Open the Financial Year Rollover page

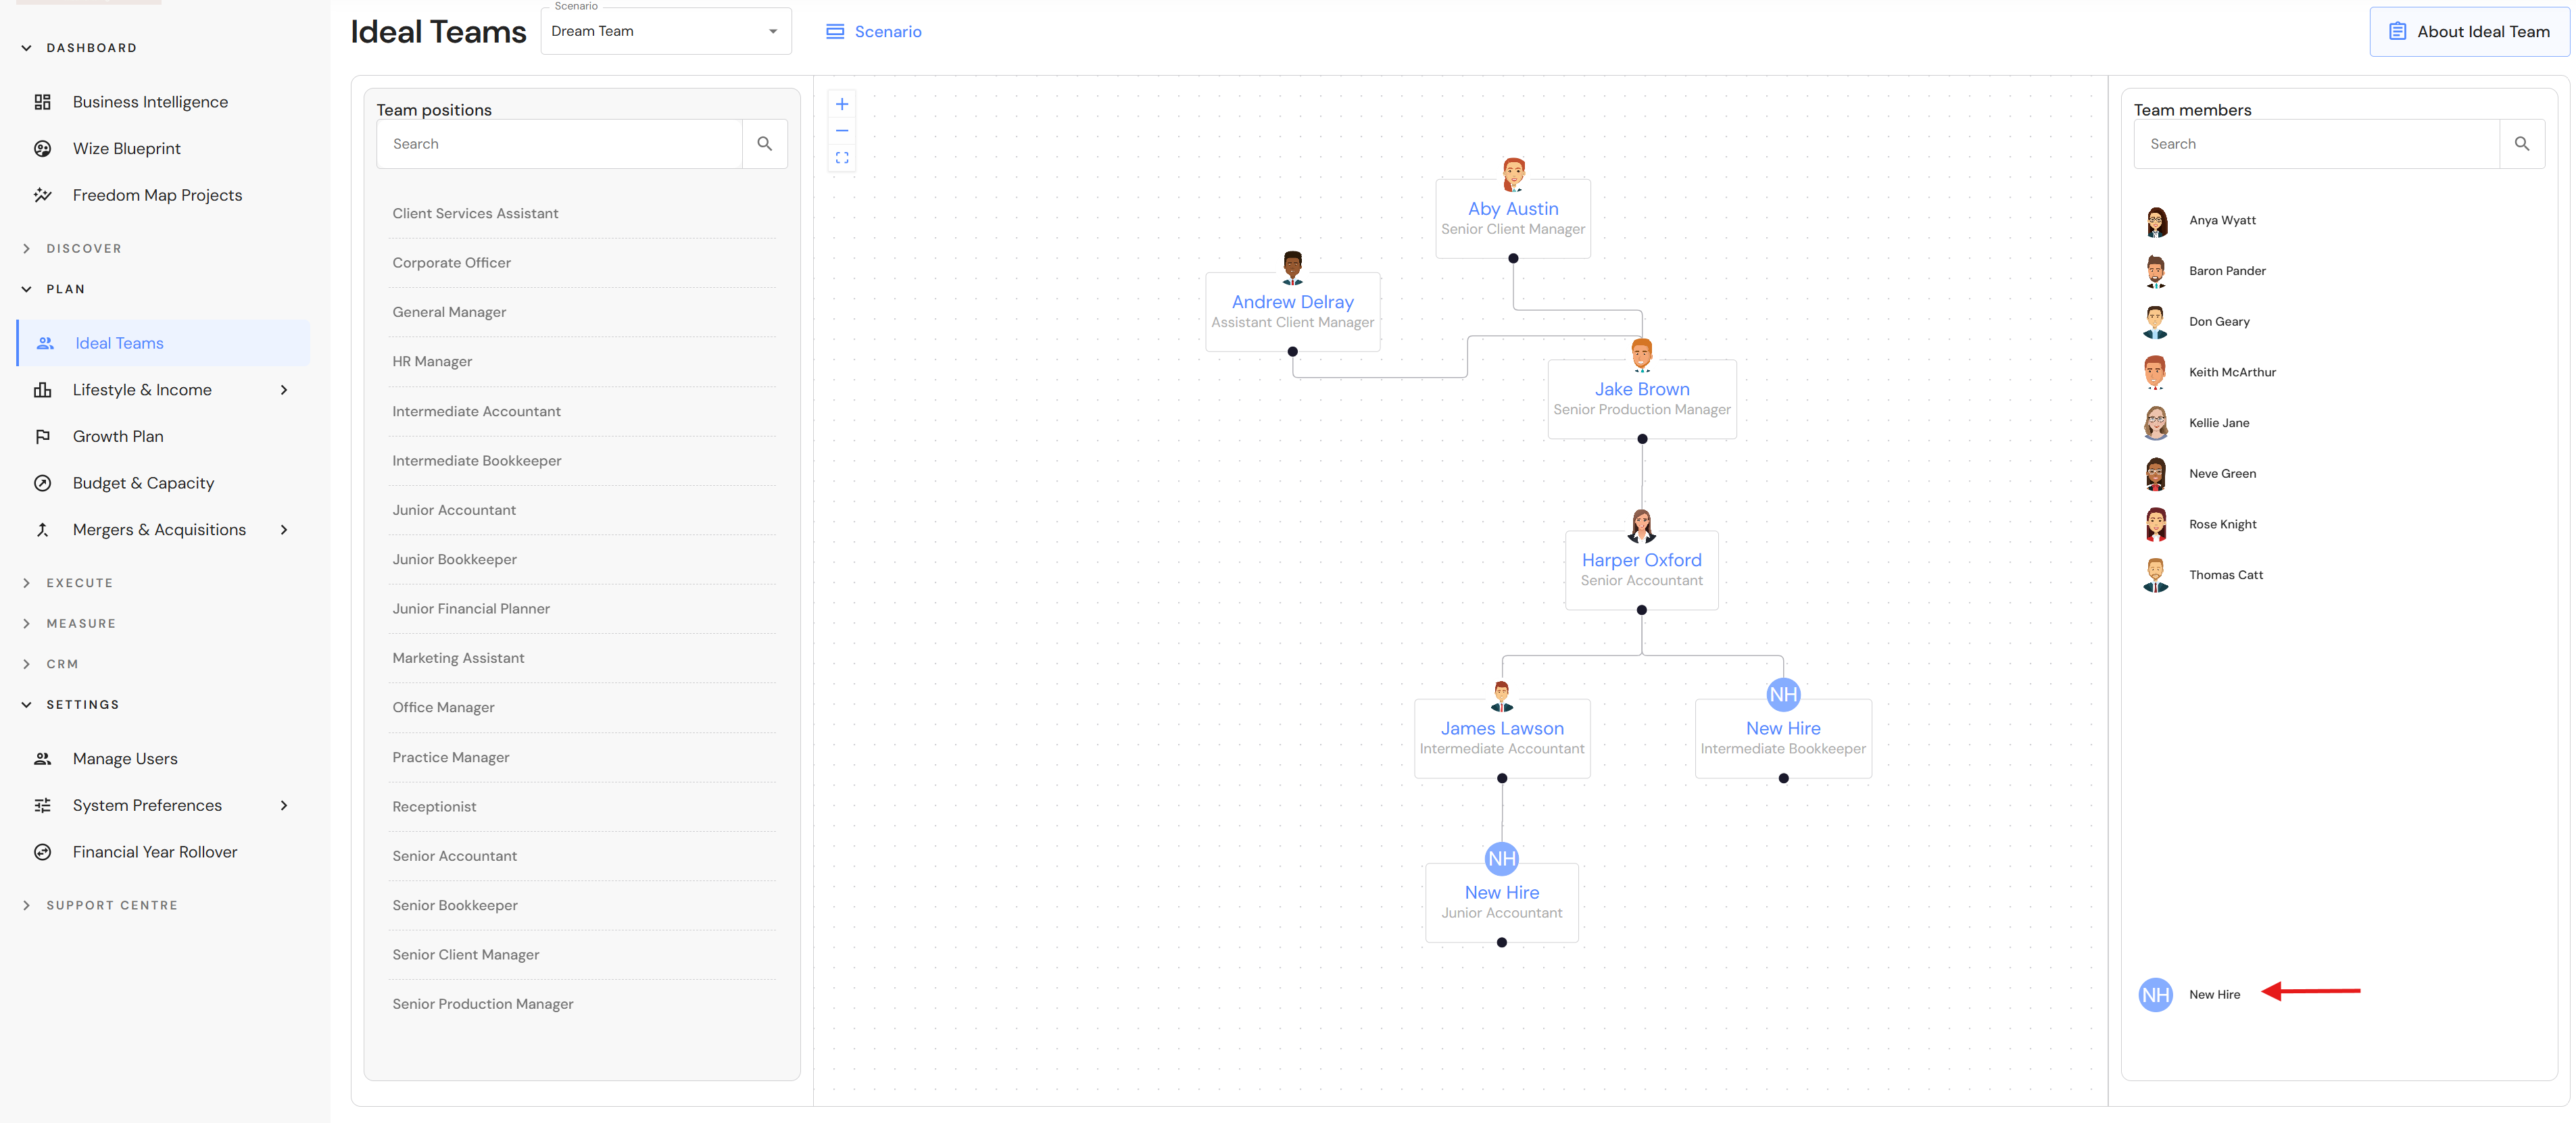[155, 852]
